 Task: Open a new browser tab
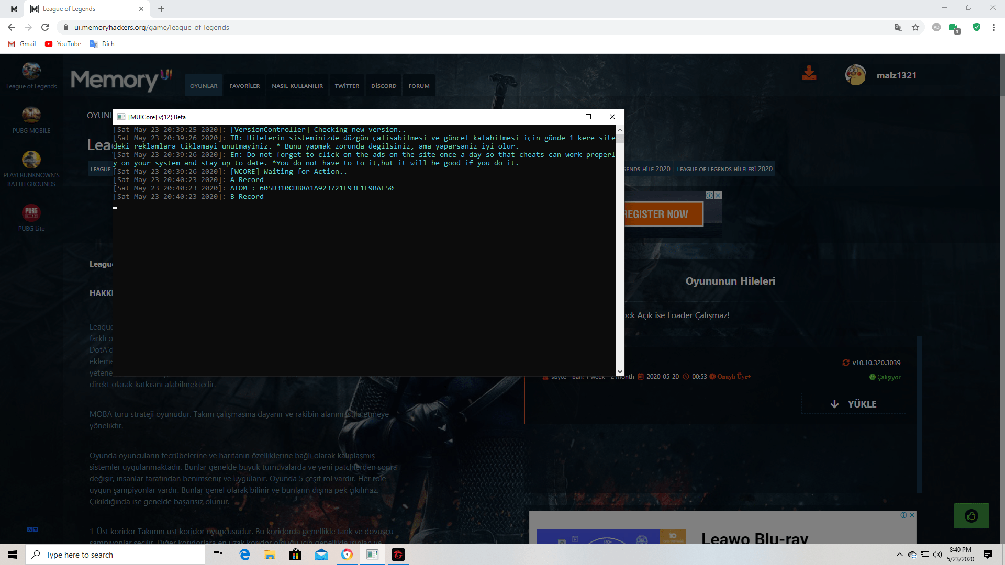tap(161, 9)
